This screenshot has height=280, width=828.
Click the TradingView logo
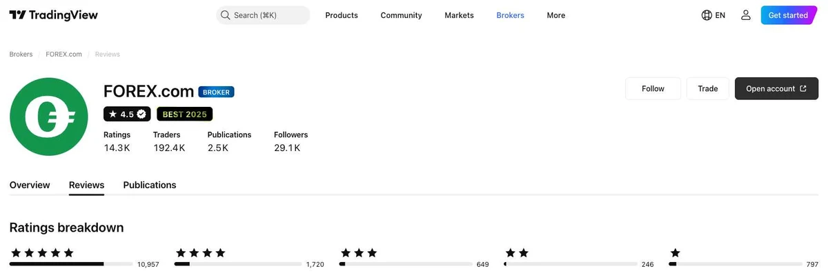point(54,15)
